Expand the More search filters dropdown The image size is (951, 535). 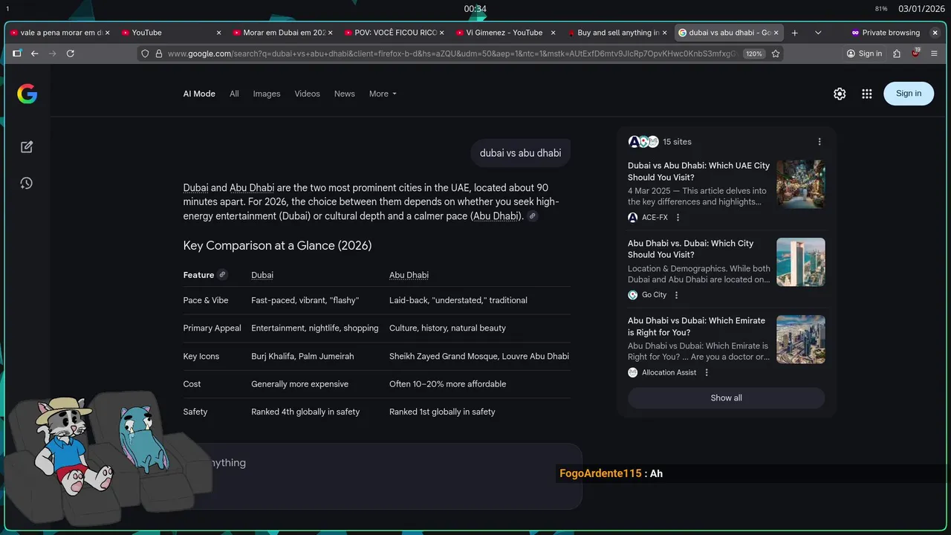[x=383, y=94]
